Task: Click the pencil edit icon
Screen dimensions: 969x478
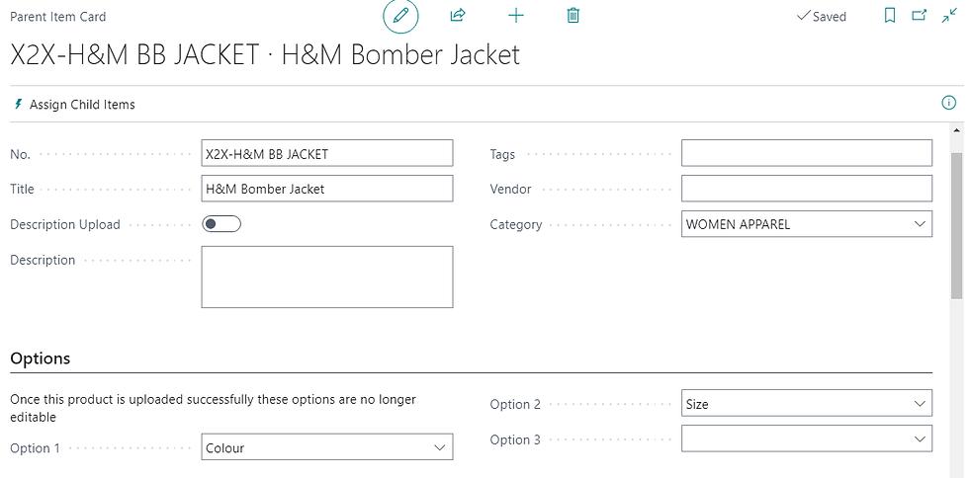Action: coord(401,16)
